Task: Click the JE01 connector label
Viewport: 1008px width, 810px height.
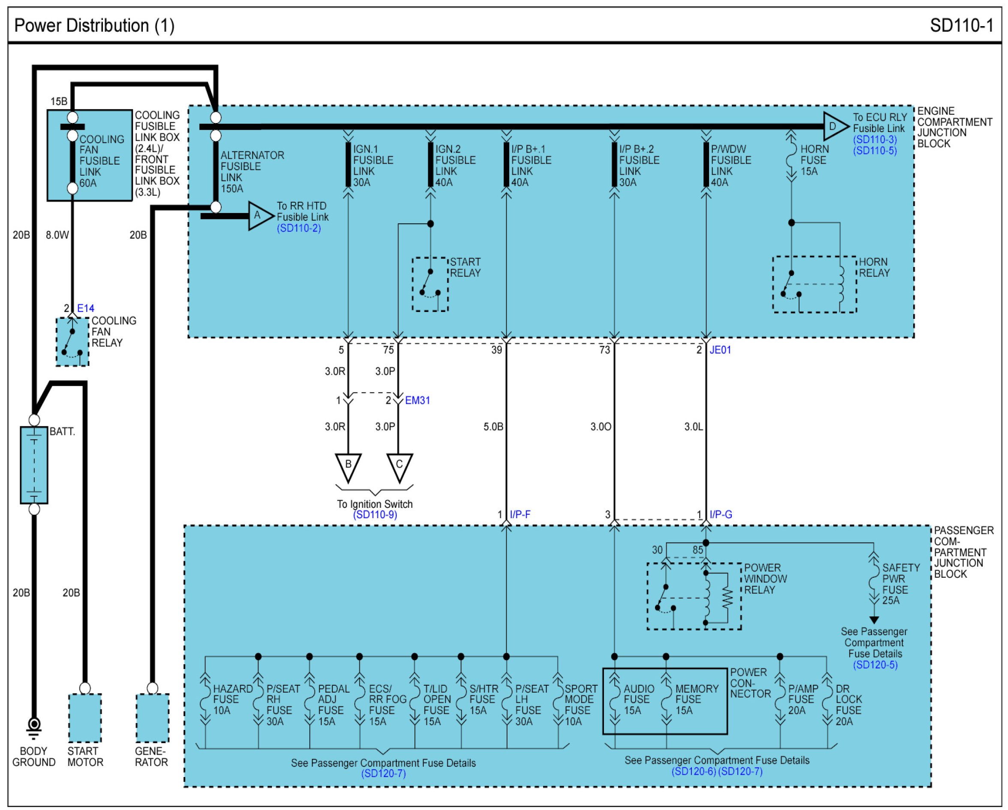Action: click(720, 350)
